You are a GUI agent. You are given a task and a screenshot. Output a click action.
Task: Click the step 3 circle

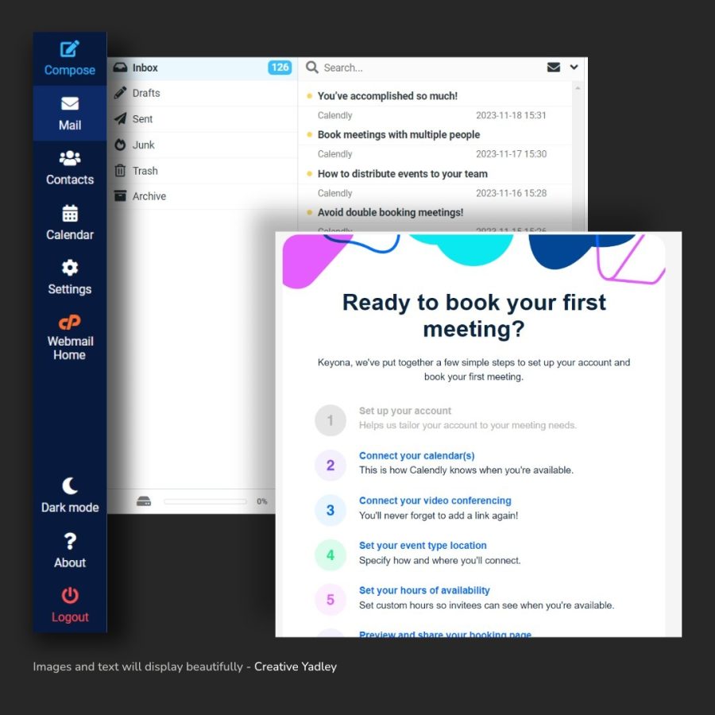(330, 510)
